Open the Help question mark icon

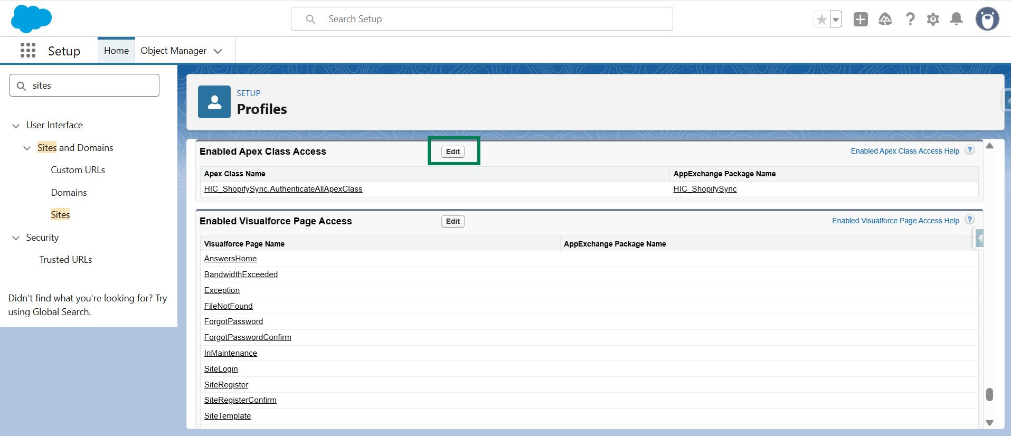pyautogui.click(x=910, y=20)
